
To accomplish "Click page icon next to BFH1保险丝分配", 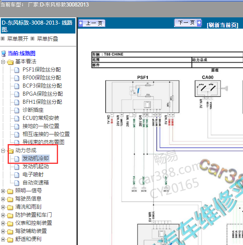I will point(17,102).
